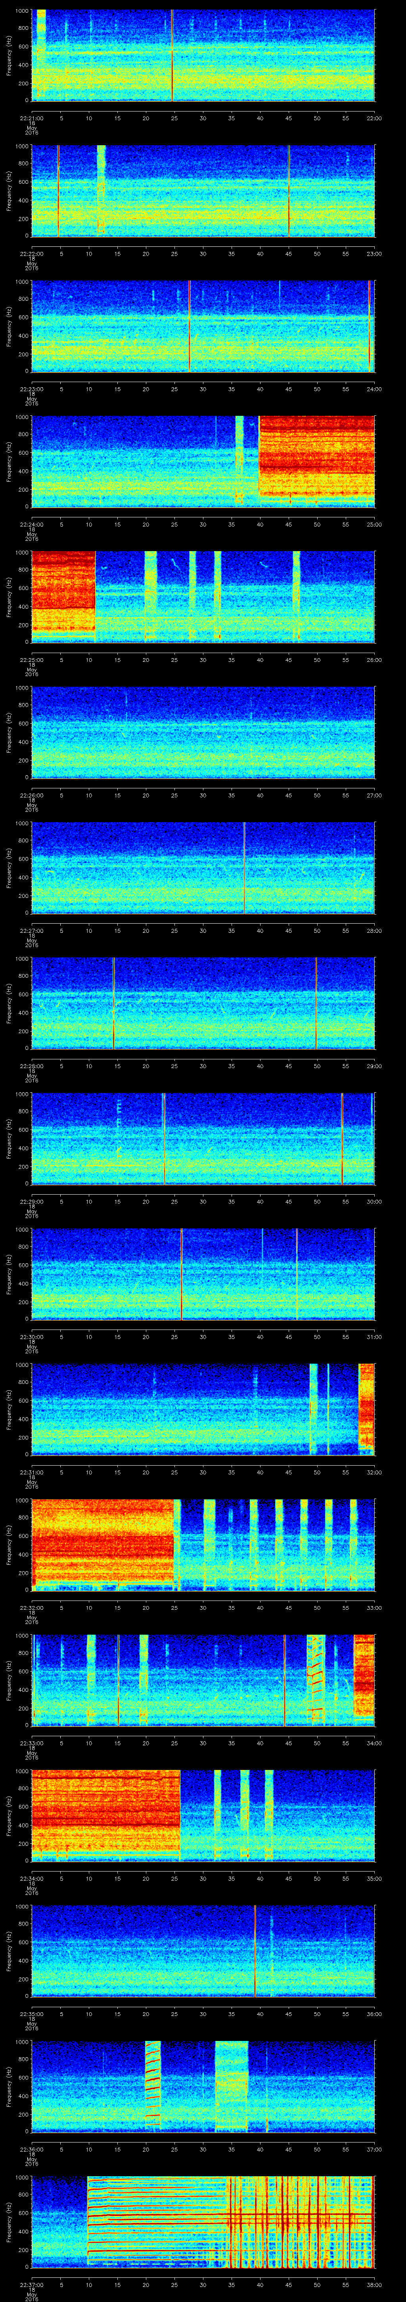406x2302 pixels.
Task: Click the '38:00' end-of-axis time label
Action: [x=374, y=2284]
